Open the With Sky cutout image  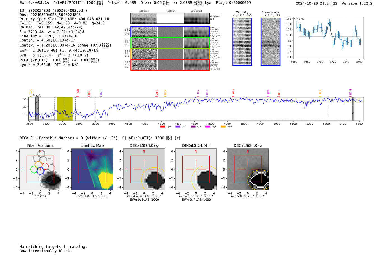coord(242,42)
